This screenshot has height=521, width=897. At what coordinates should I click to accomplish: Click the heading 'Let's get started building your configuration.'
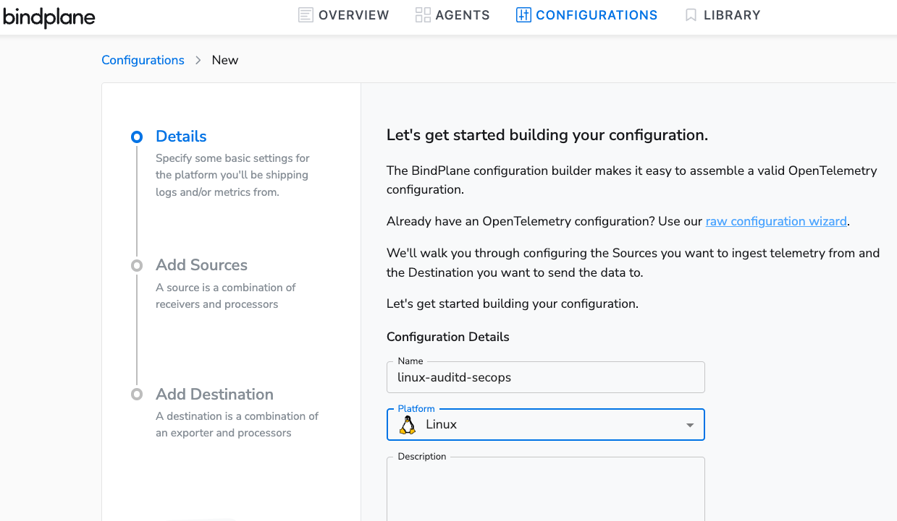547,135
